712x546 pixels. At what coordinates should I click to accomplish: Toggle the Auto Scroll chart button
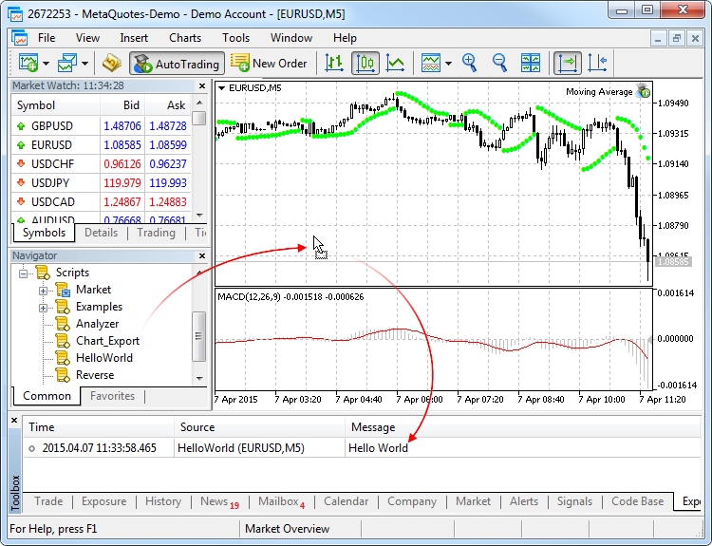coord(567,63)
